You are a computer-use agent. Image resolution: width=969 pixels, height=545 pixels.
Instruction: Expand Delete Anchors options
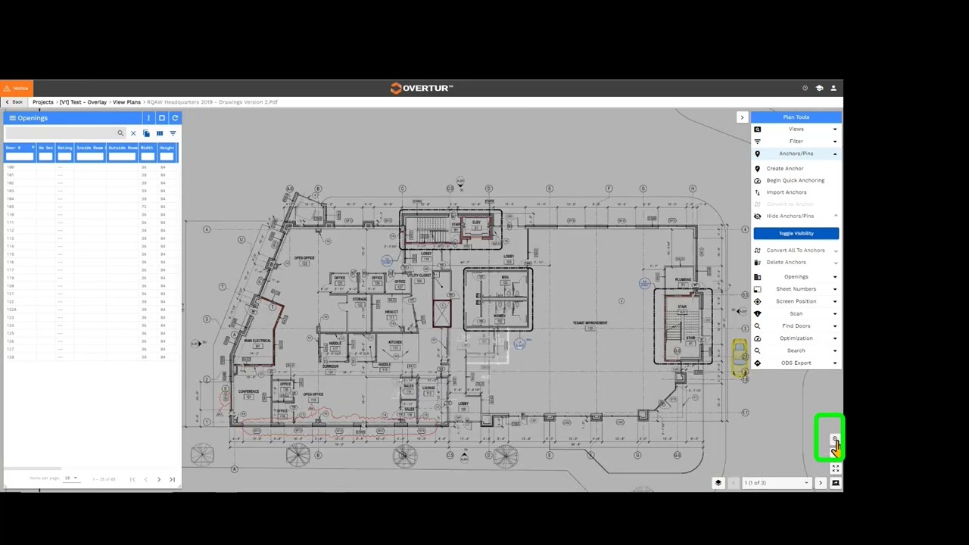coord(796,263)
